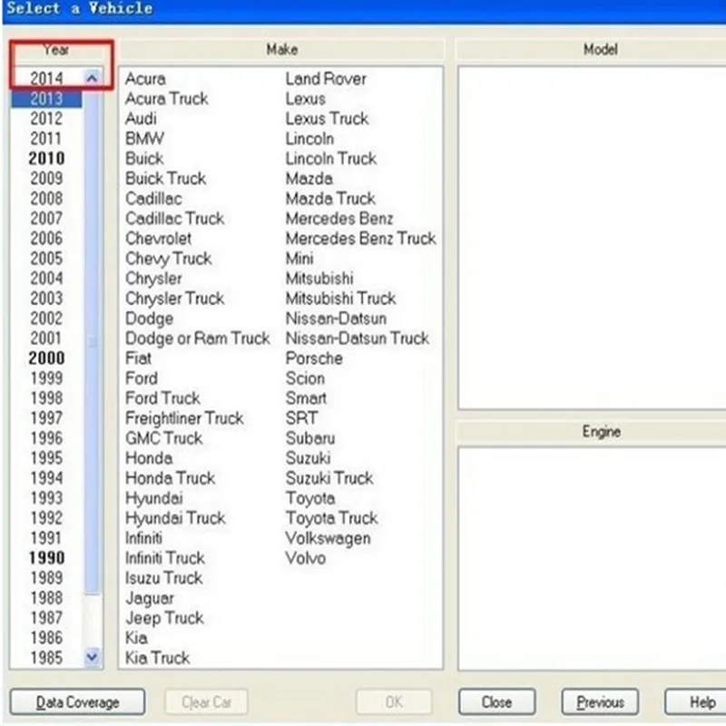The image size is (726, 726).
Task: Select year 1985 in the Year list
Action: tap(45, 658)
